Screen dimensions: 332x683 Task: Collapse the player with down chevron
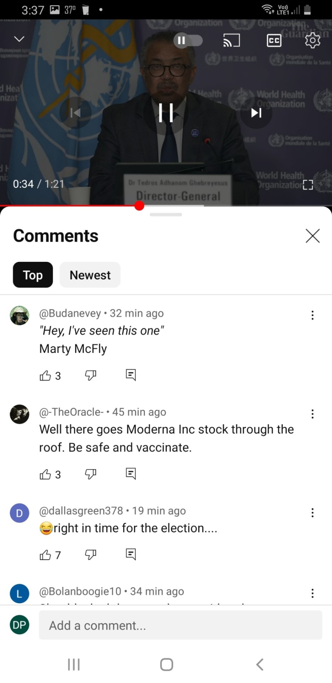click(x=19, y=39)
